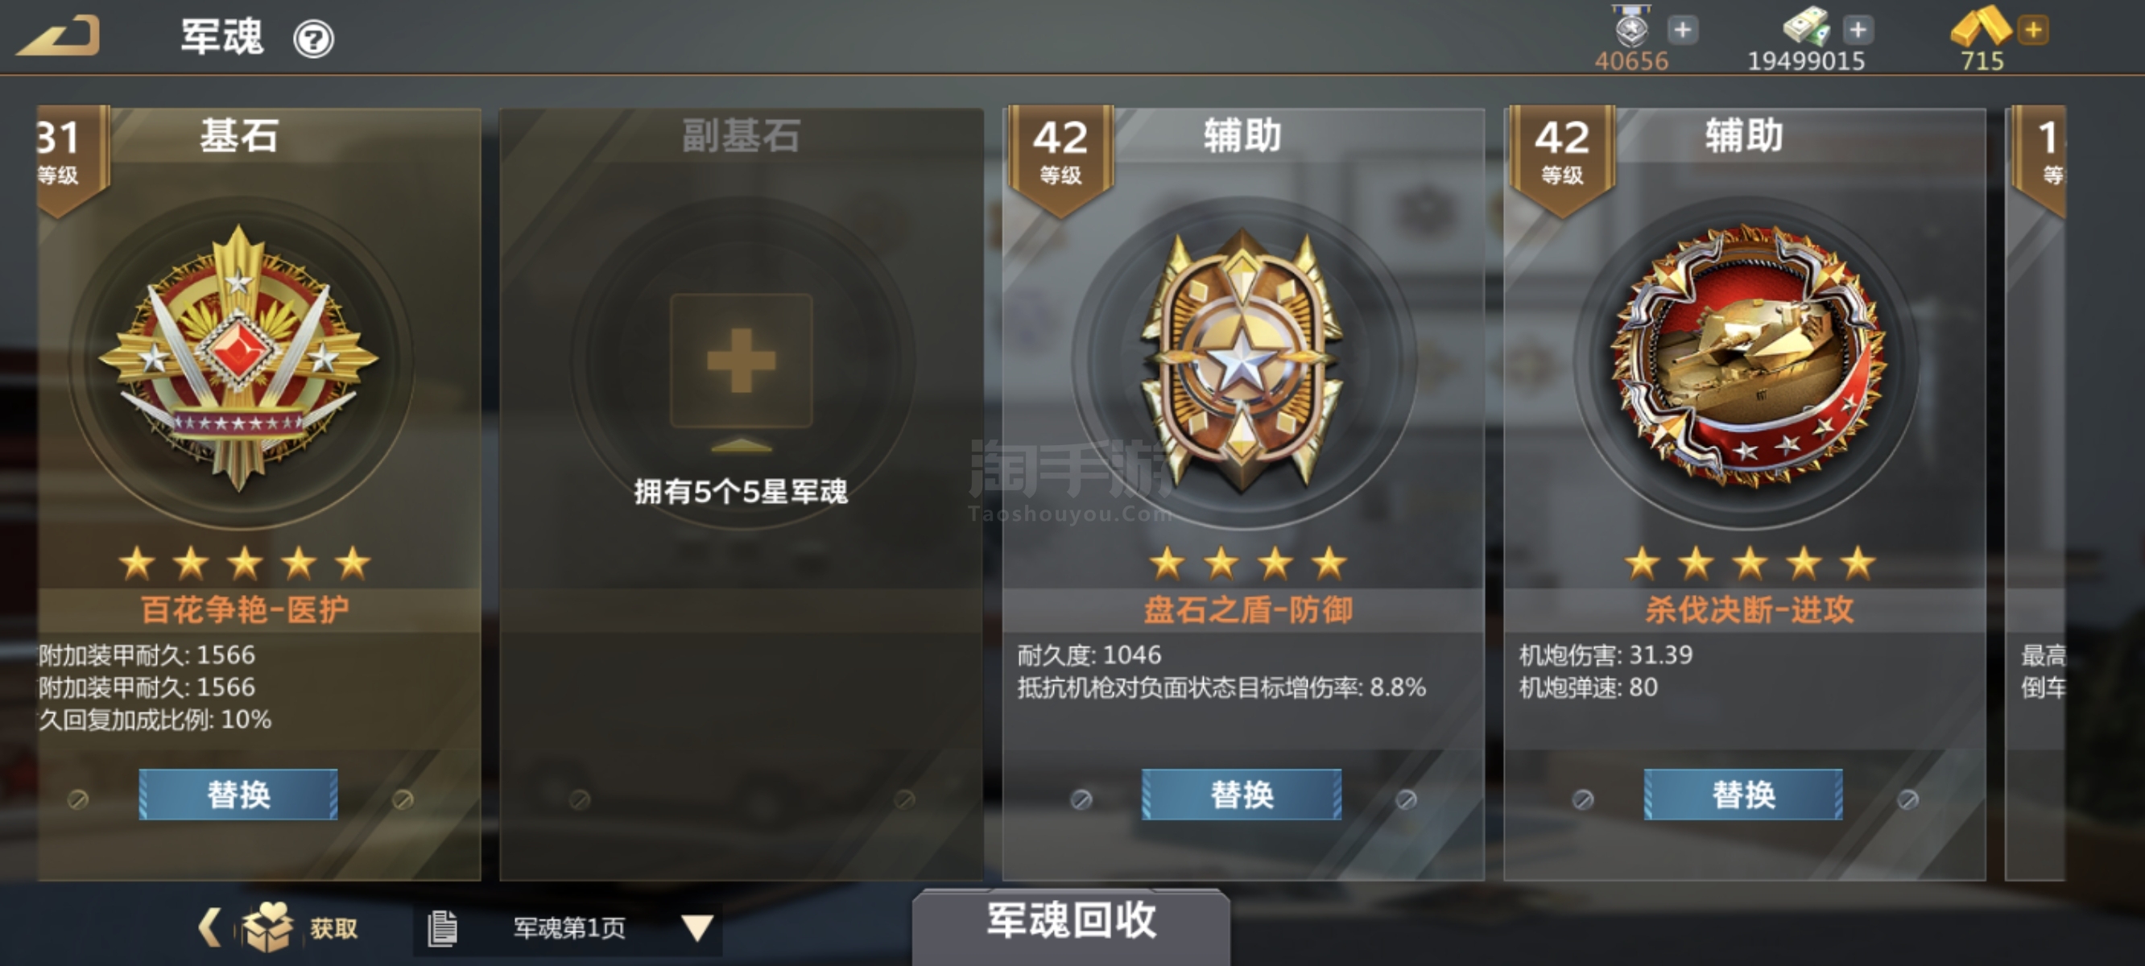Open the 获取 gift box icon
The width and height of the screenshot is (2145, 966).
(x=267, y=926)
